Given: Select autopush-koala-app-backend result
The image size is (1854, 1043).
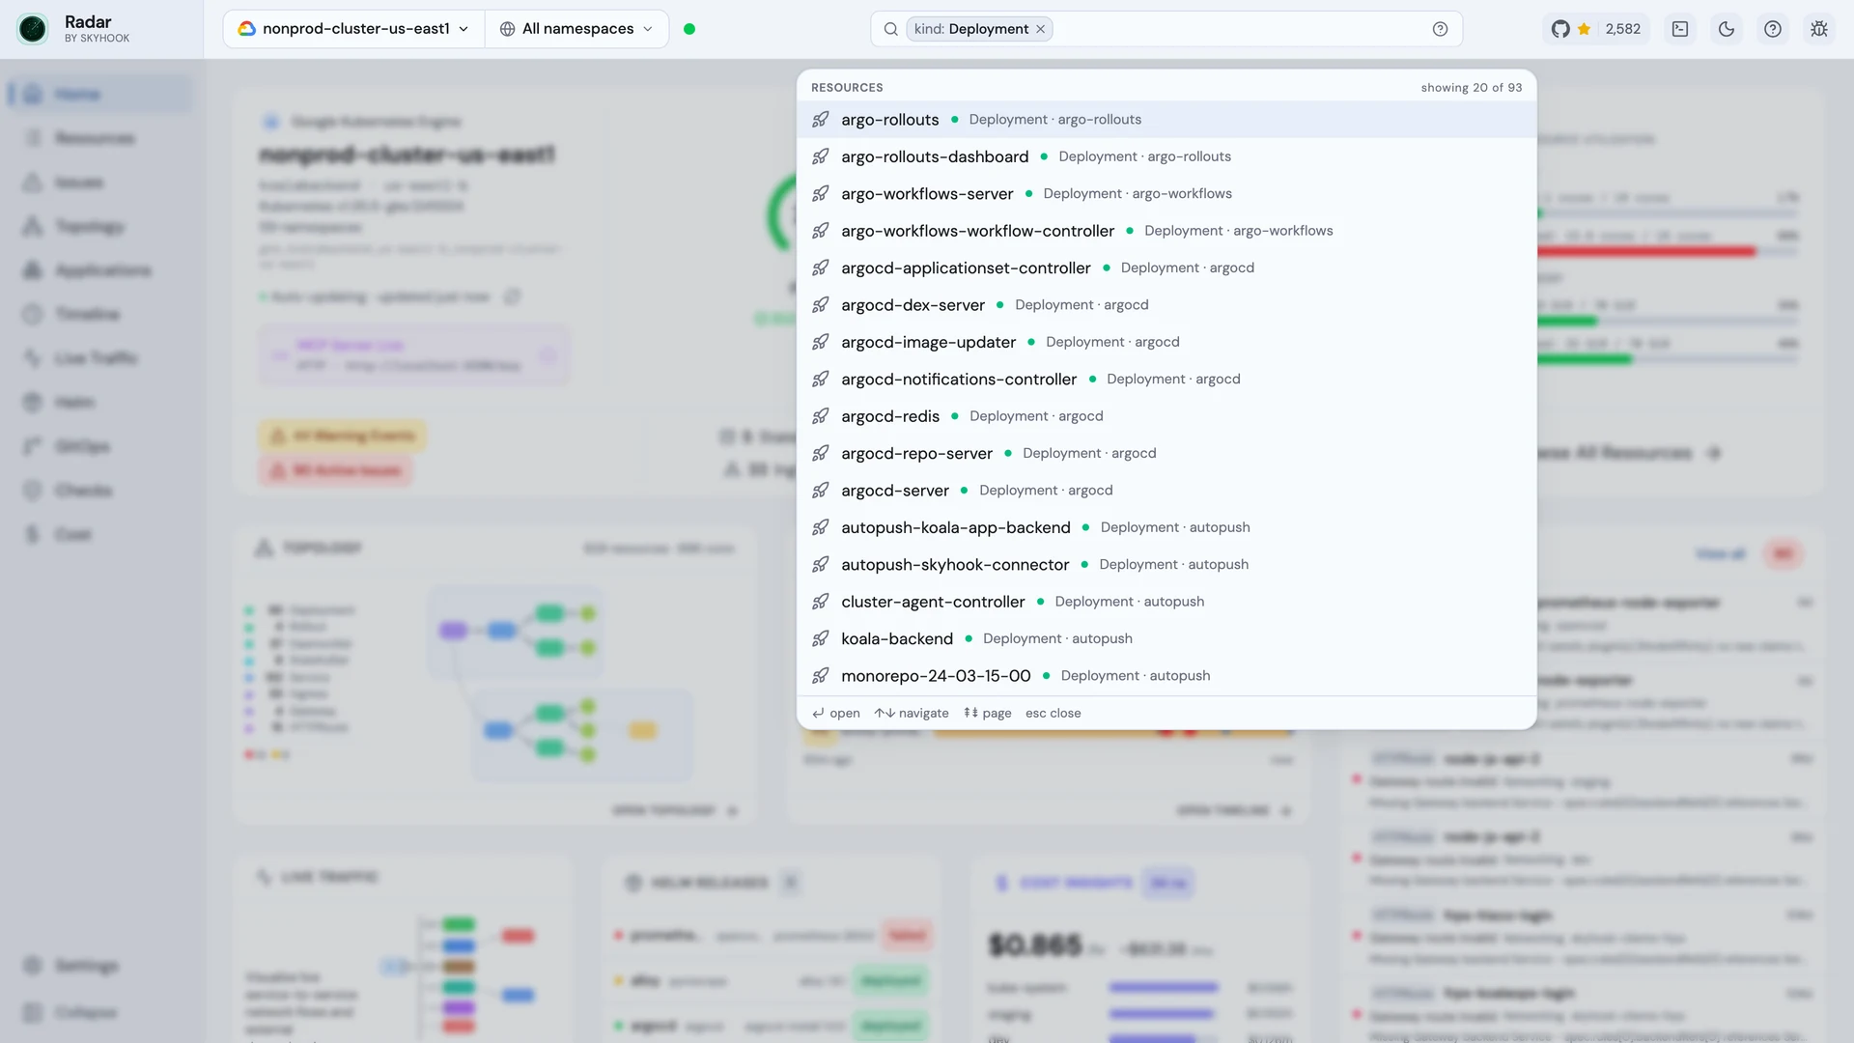Looking at the screenshot, I should point(1166,527).
